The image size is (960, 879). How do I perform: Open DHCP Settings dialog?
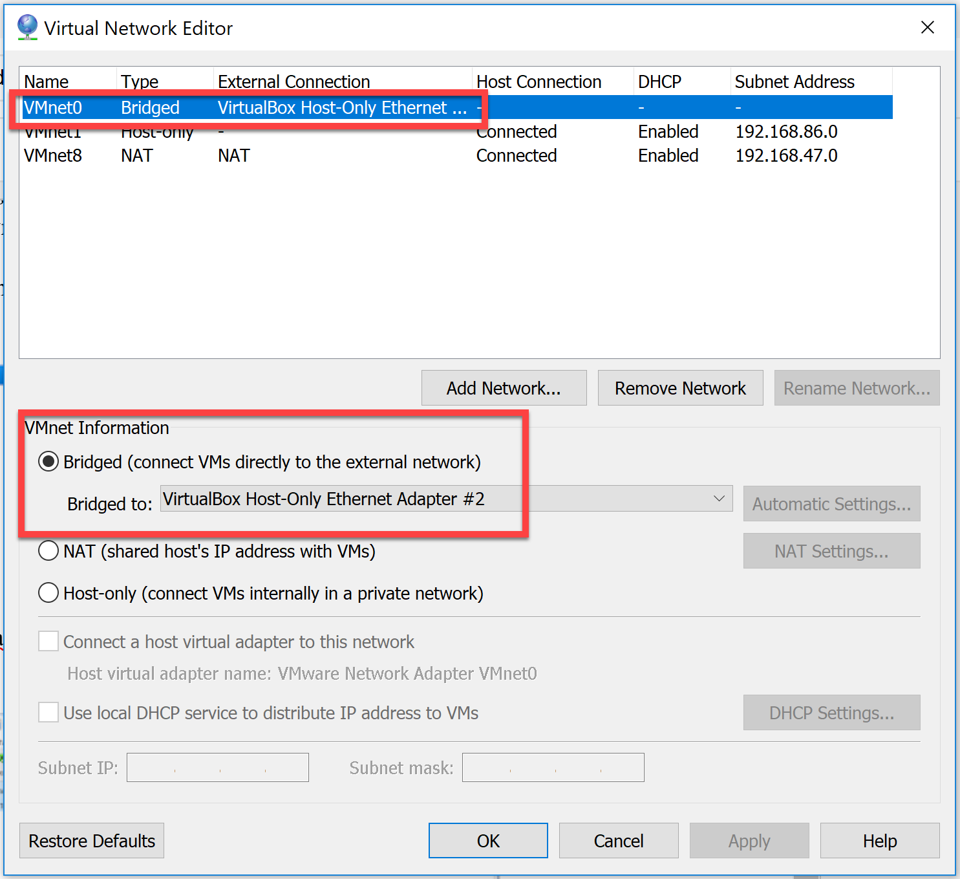tap(831, 712)
